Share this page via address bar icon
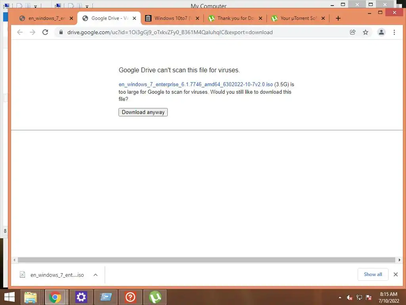406x305 pixels. tap(352, 32)
